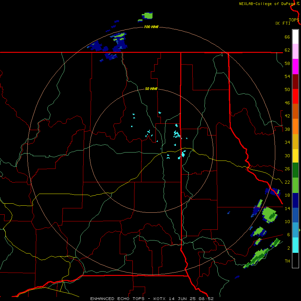This screenshot has width=301, height=301.
Task: Pick the light green legend swatch
Action: coord(295,185)
